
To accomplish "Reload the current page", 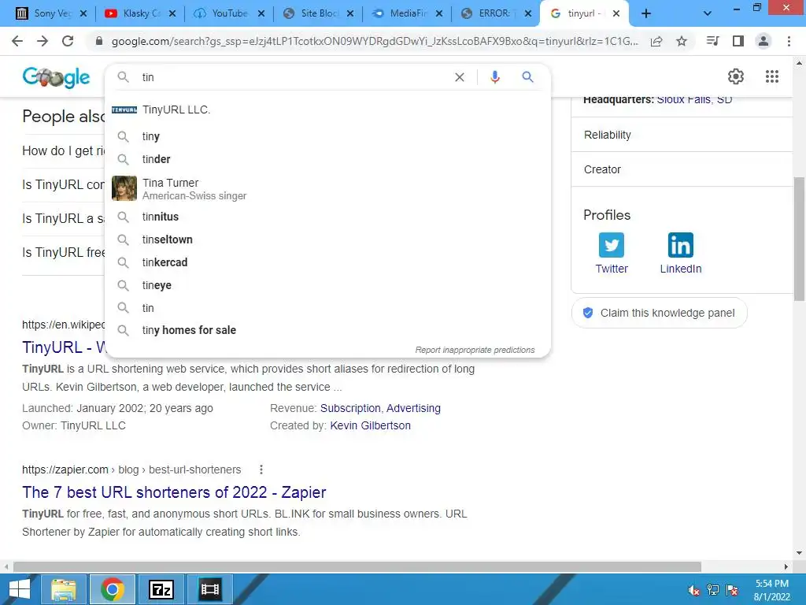I will click(68, 41).
